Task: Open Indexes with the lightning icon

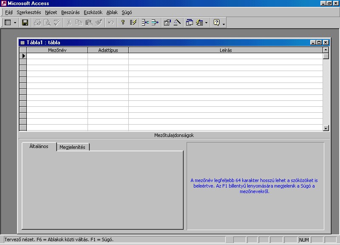Action: [x=133, y=23]
